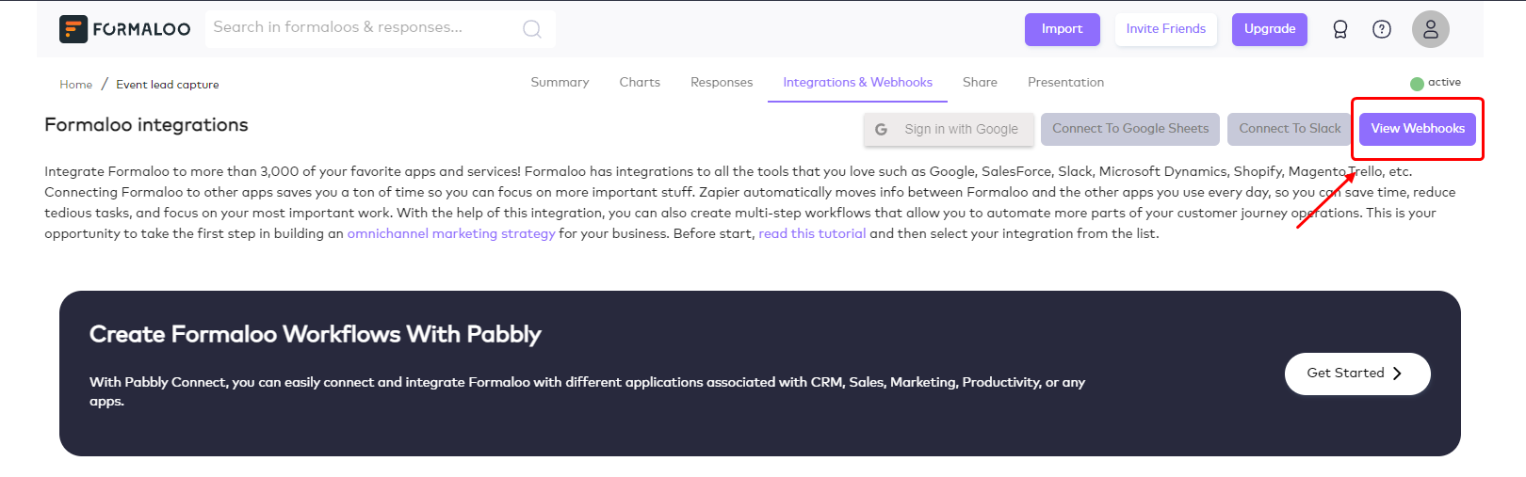Open the read this tutorial link
The width and height of the screenshot is (1526, 477).
coord(812,233)
